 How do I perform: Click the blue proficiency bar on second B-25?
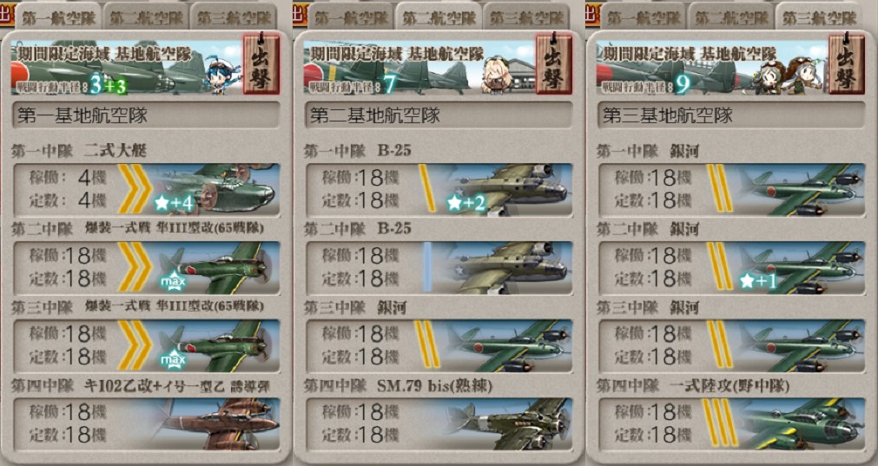point(427,267)
